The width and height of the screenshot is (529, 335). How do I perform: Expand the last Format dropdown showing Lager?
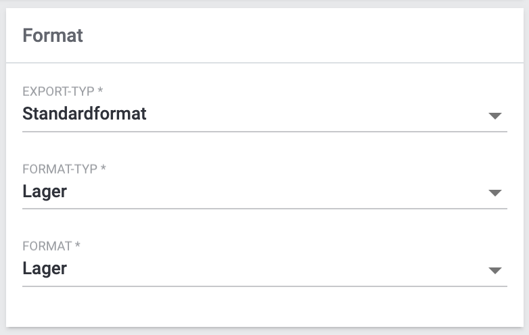[45, 269]
